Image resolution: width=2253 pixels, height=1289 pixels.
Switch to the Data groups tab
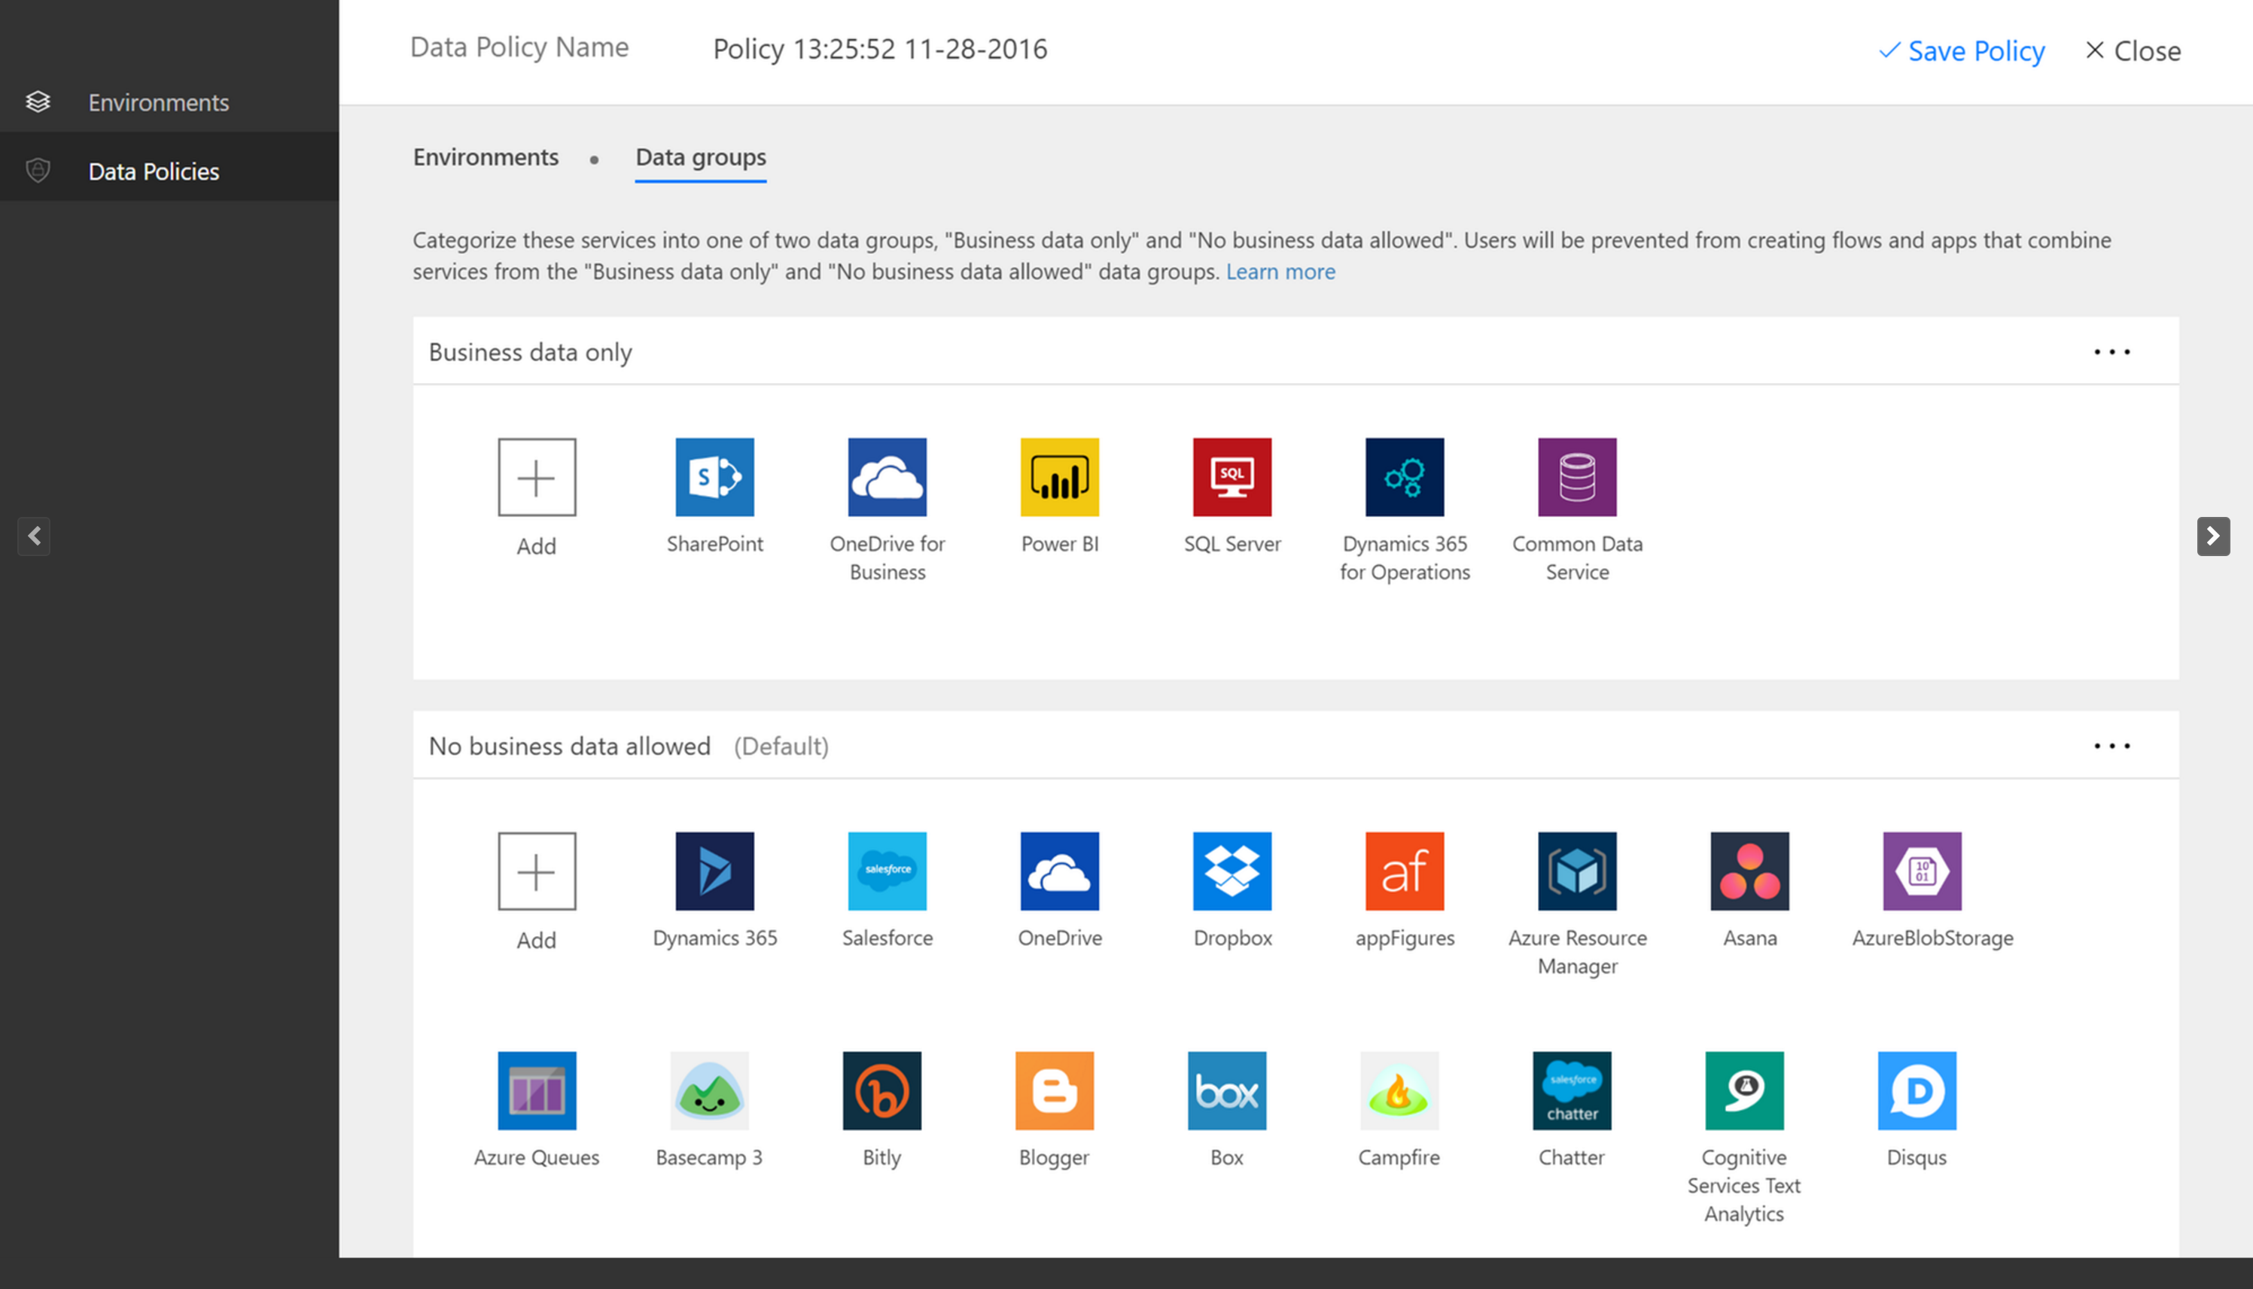click(x=699, y=157)
